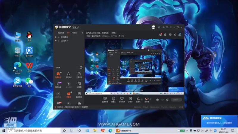Open the user avatar in title bar

(x=154, y=27)
